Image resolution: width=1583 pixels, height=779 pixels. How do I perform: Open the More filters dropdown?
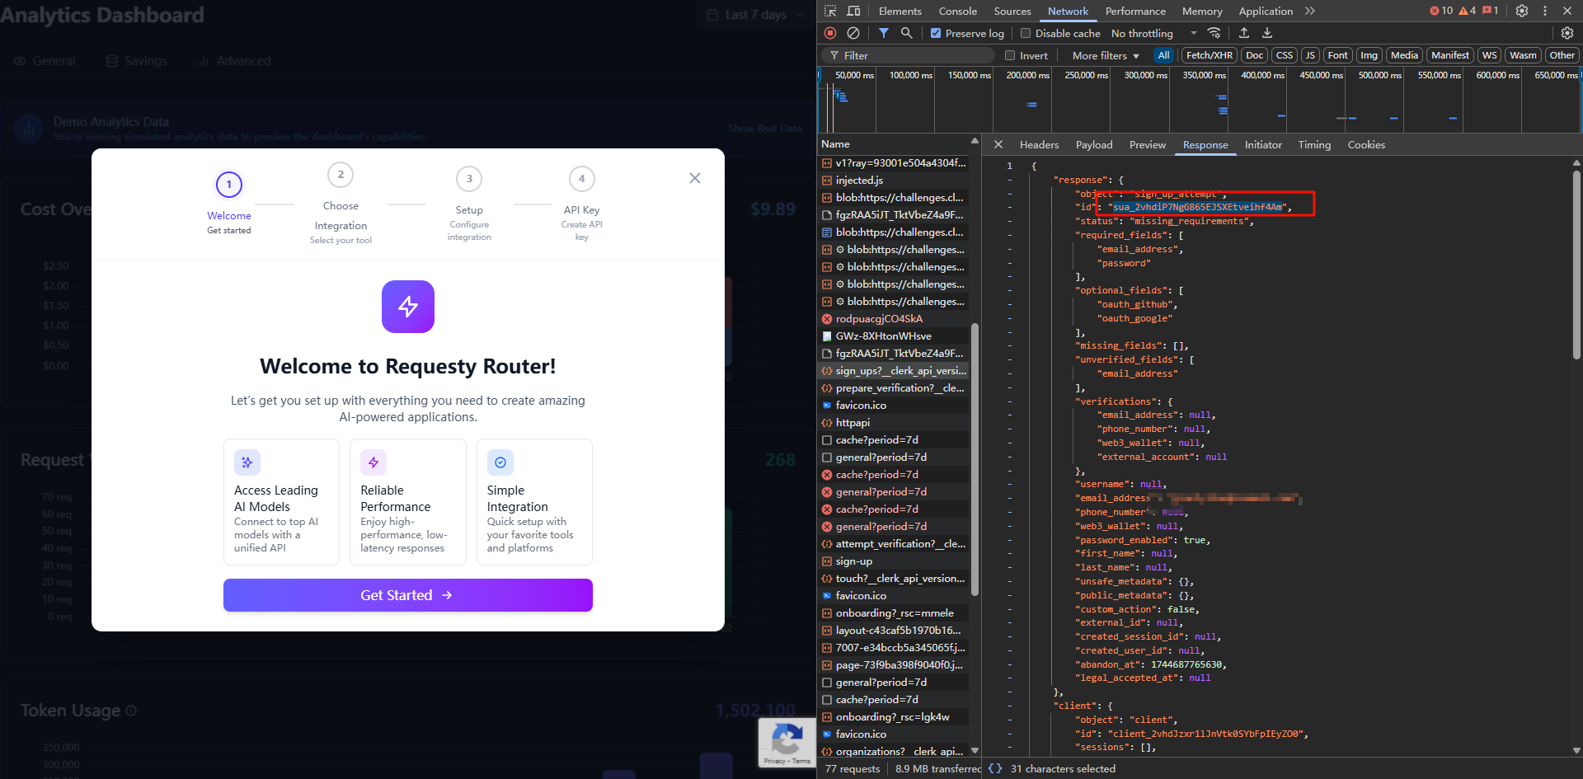pos(1106,55)
